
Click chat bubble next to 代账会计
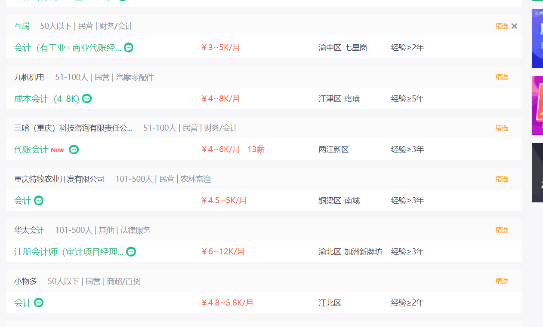[x=74, y=150]
